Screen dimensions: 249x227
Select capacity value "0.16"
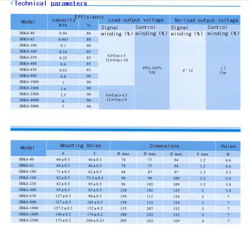point(63,52)
